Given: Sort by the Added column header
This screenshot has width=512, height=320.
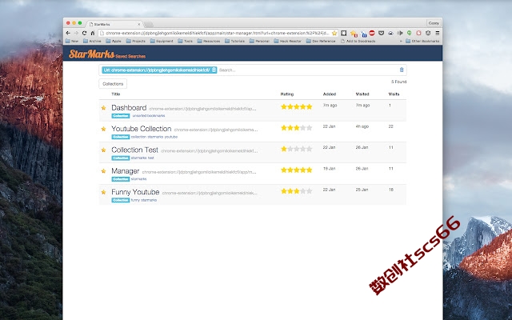Looking at the screenshot, I should 330,94.
